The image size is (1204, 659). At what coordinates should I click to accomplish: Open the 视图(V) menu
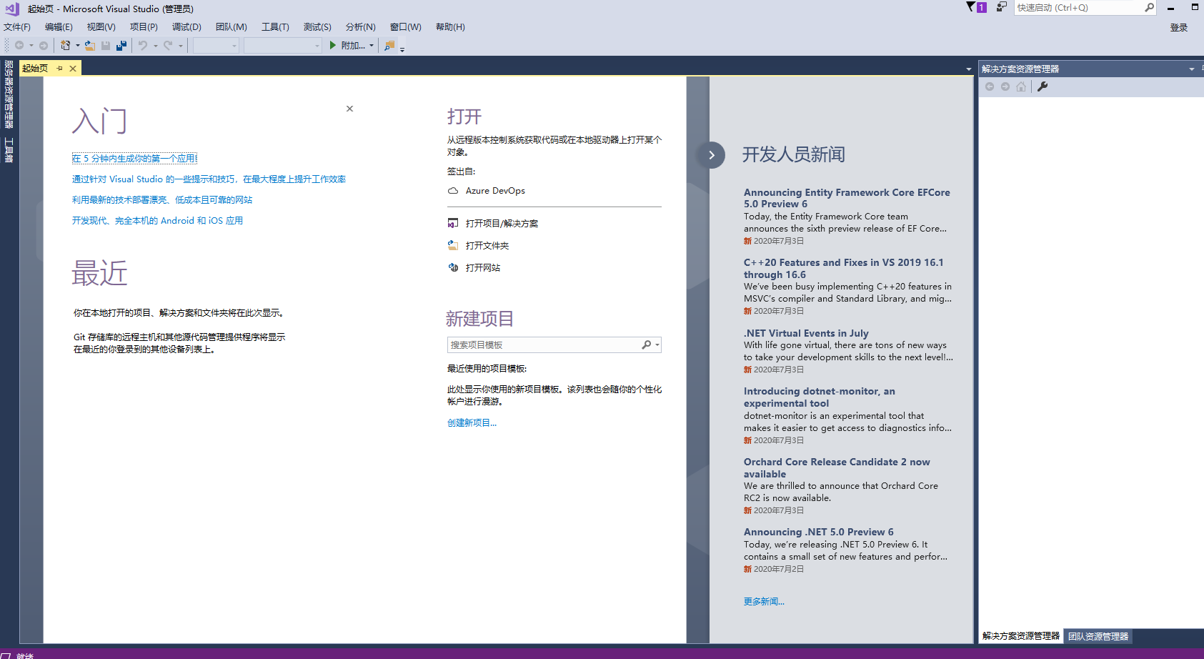point(101,27)
